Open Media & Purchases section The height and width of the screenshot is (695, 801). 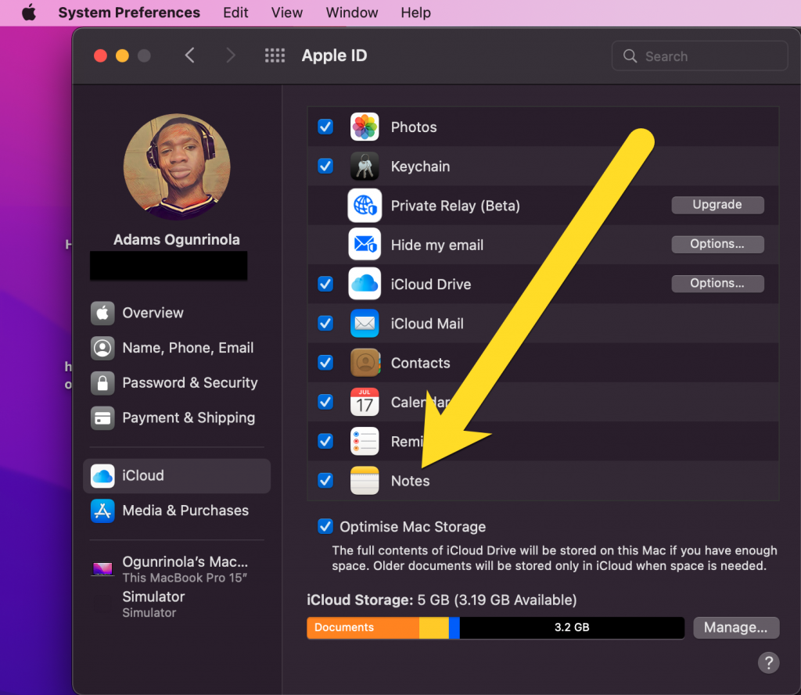(177, 511)
